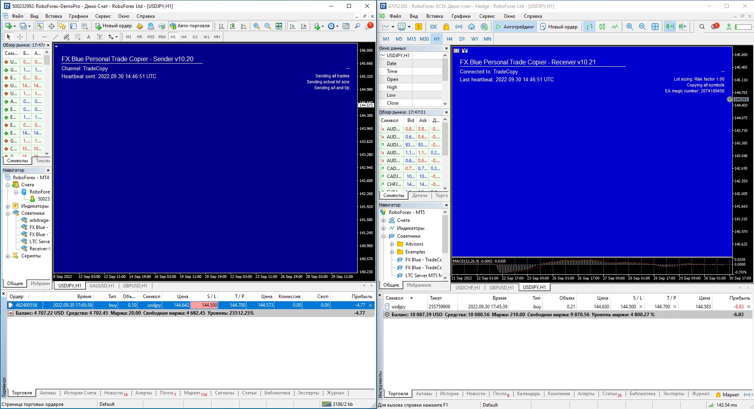The image size is (754, 409).
Task: Switch to the Маркет tab in MT4
Action: click(192, 393)
